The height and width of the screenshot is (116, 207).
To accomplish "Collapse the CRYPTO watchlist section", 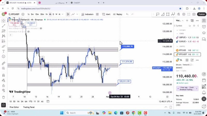I will (x=177, y=46).
